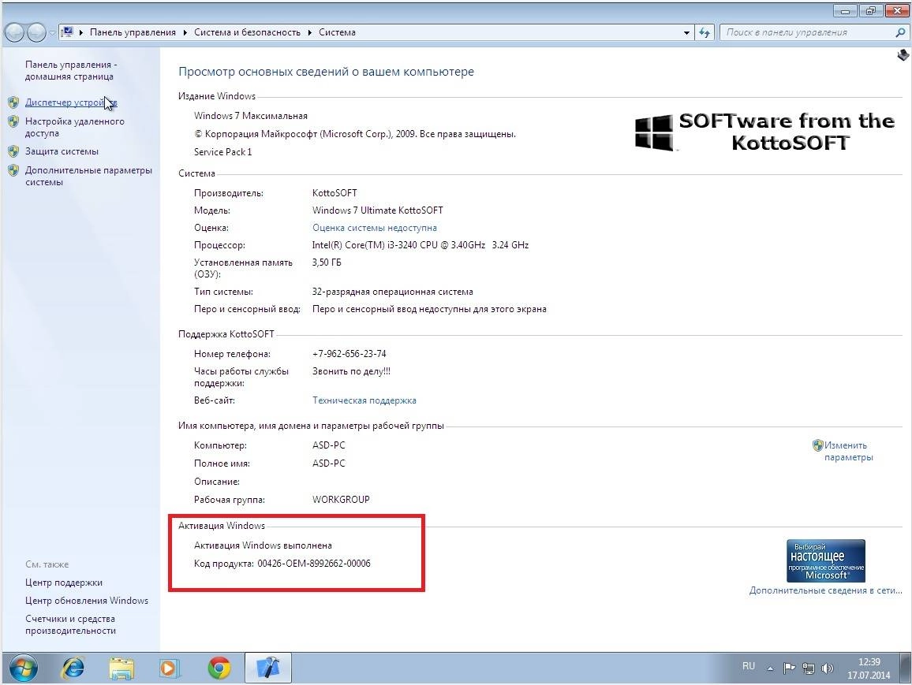Launch Google Chrome from taskbar
912x685 pixels.
pyautogui.click(x=219, y=668)
